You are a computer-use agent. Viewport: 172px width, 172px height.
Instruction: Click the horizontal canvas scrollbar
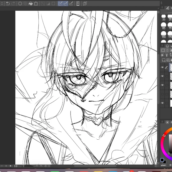(x=95, y=166)
